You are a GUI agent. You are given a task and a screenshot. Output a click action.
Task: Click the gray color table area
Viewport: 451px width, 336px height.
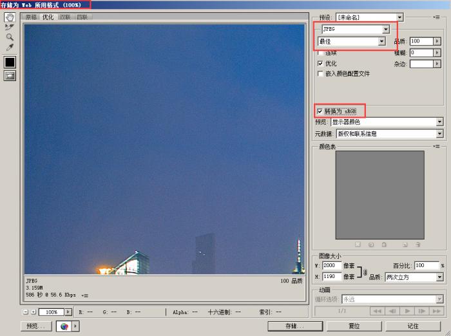(x=379, y=195)
